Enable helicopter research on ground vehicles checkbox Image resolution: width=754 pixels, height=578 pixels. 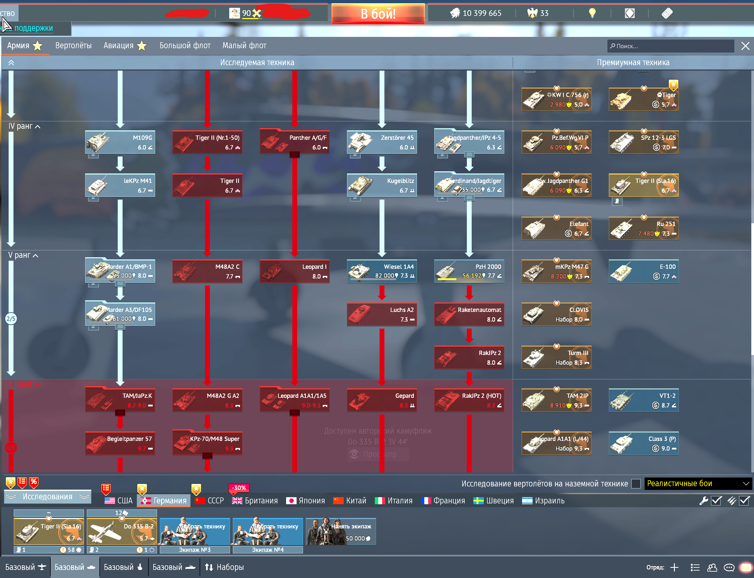point(636,483)
